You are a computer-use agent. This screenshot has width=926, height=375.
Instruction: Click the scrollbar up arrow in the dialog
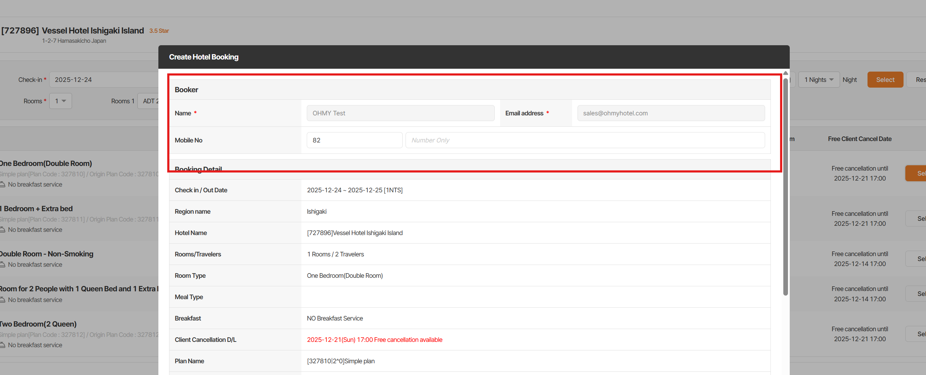pos(786,73)
